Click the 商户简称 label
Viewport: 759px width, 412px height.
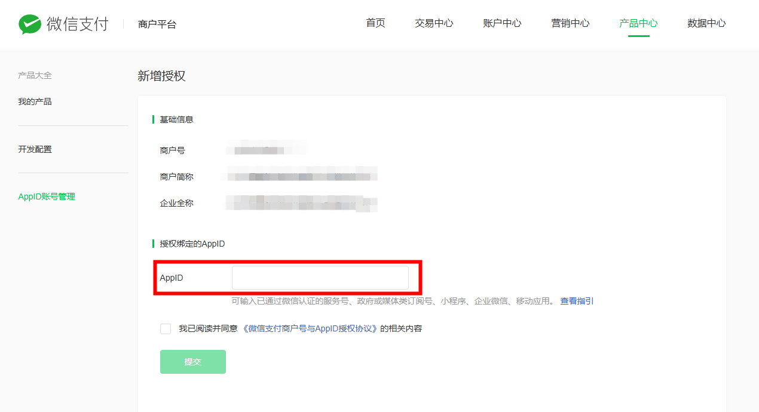177,177
